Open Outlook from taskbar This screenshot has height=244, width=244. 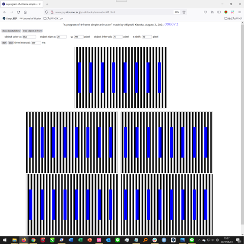108,240
